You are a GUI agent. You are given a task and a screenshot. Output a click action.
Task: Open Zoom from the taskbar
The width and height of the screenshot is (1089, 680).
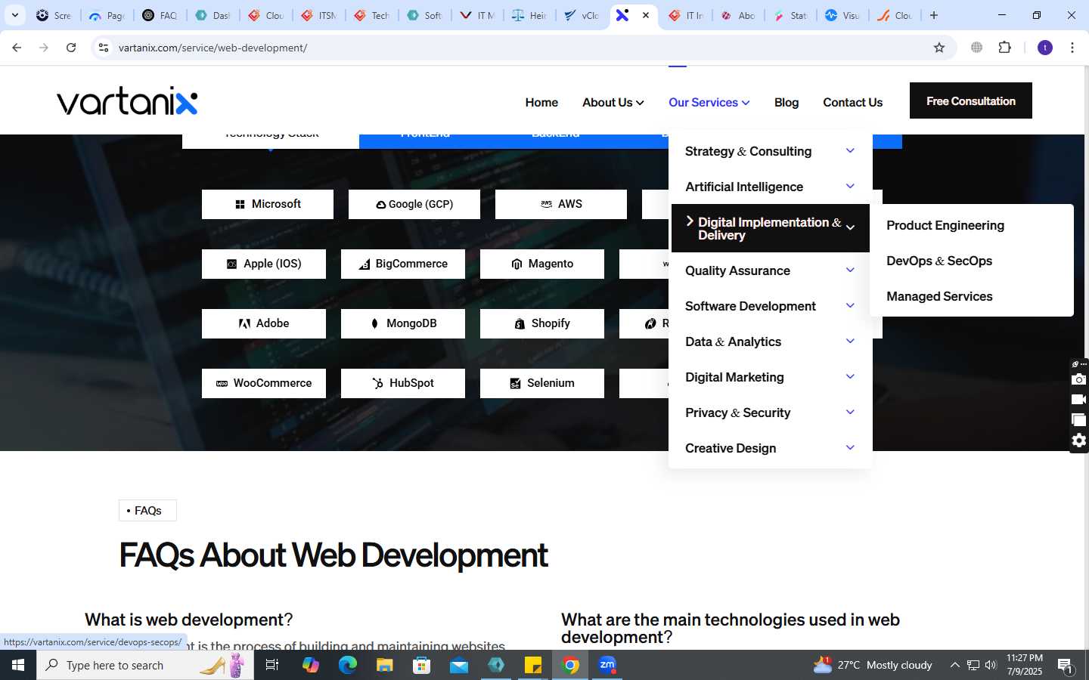[607, 665]
